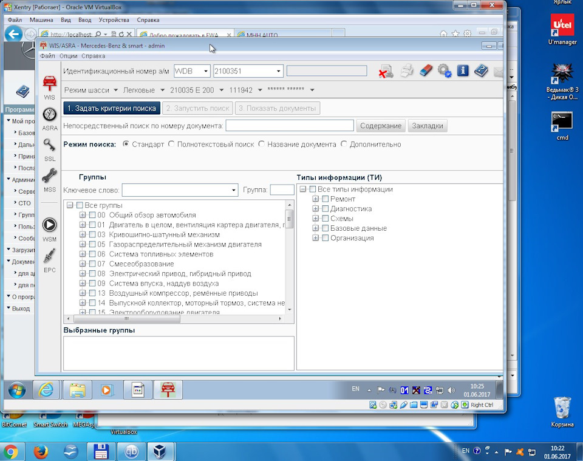The height and width of the screenshot is (461, 583).
Task: Click the WIS red car taskbar icon
Action: (168, 390)
